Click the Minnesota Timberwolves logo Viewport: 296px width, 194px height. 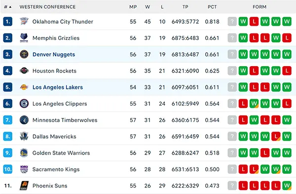[24, 120]
